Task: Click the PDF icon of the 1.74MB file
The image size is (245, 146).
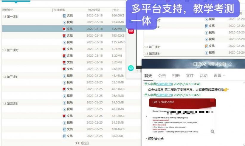Action: click(64, 49)
